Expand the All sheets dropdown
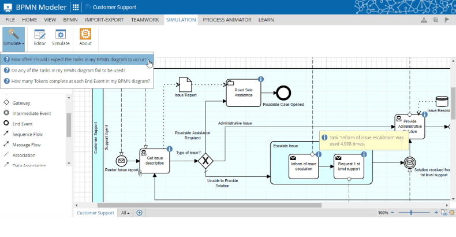The width and height of the screenshot is (456, 237). click(x=125, y=213)
